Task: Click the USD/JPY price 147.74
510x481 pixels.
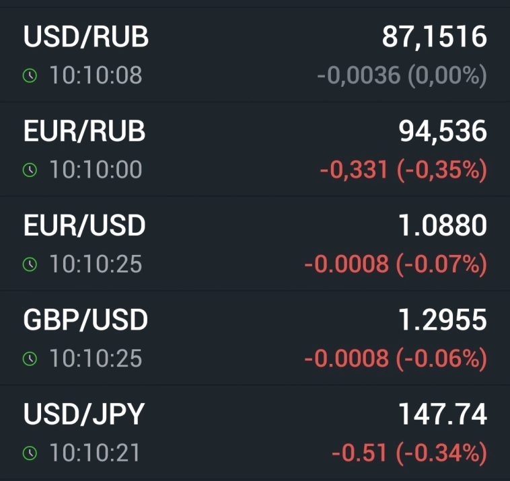Action: [x=443, y=414]
